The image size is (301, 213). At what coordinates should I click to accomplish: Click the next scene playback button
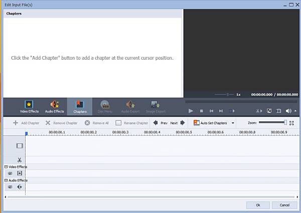coord(232,111)
